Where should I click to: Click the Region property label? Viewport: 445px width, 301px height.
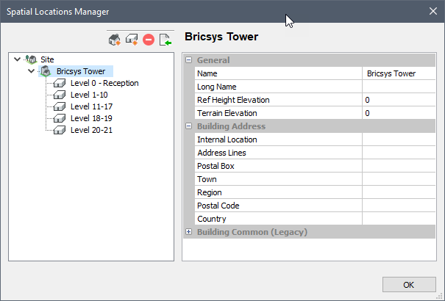[x=210, y=192]
